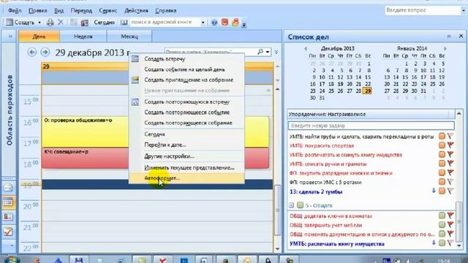
Task: Click category swatch of завершить учет мебели
Action: 442,225
